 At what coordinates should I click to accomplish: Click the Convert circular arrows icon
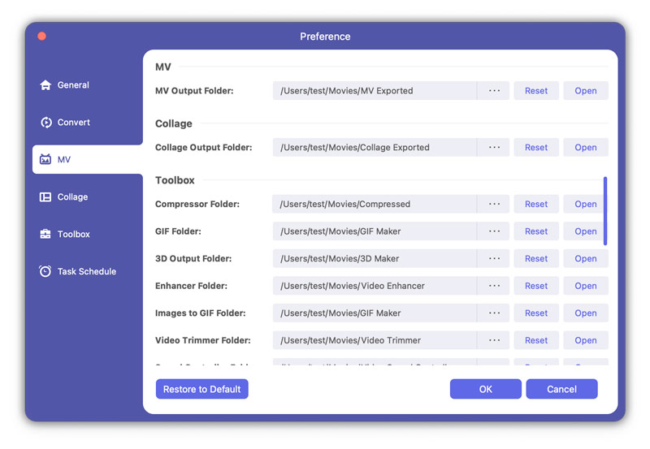point(45,123)
